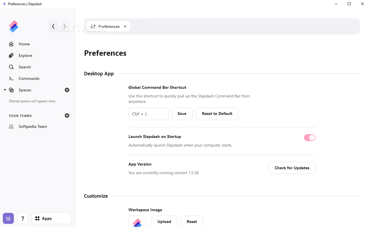Add a new space with plus icon
Screen dimensions: 369x227
(x=67, y=90)
